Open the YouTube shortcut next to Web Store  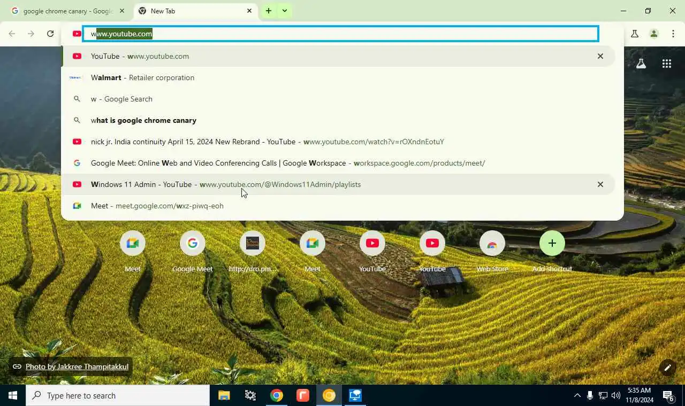point(432,251)
